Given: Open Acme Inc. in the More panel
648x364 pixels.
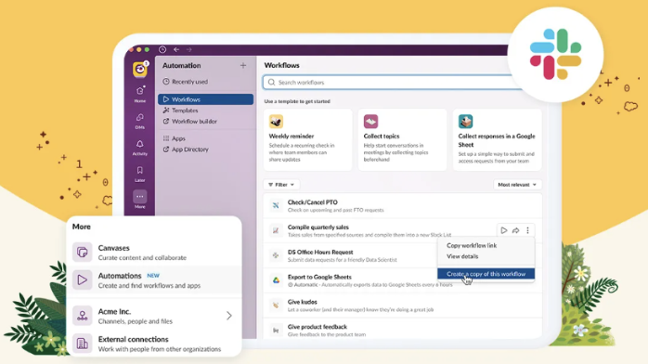Looking at the screenshot, I should tap(154, 316).
